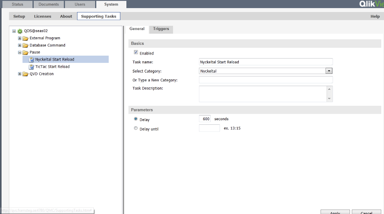The width and height of the screenshot is (384, 214).
Task: Select the Delay until radio button
Action: click(136, 128)
